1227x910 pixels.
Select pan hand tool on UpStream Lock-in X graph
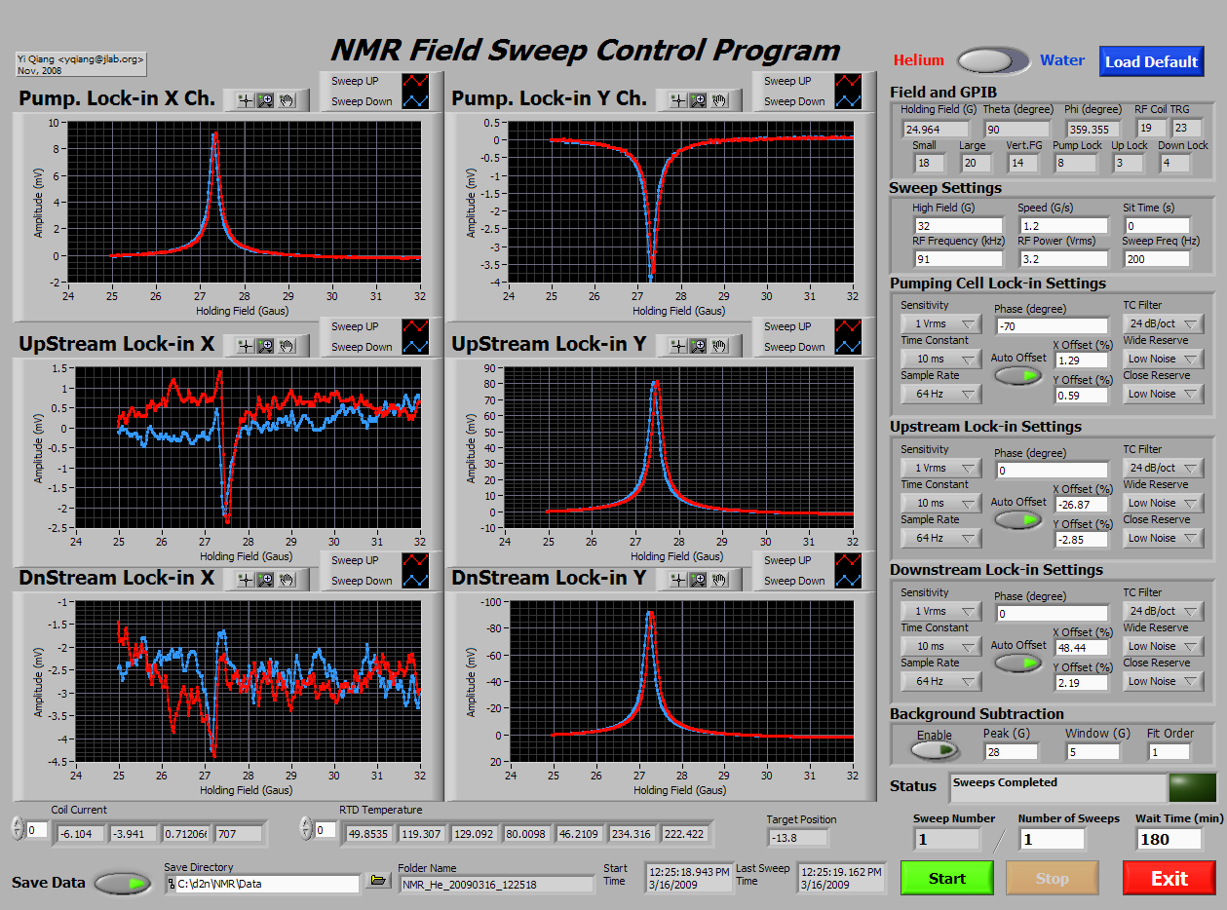[287, 346]
